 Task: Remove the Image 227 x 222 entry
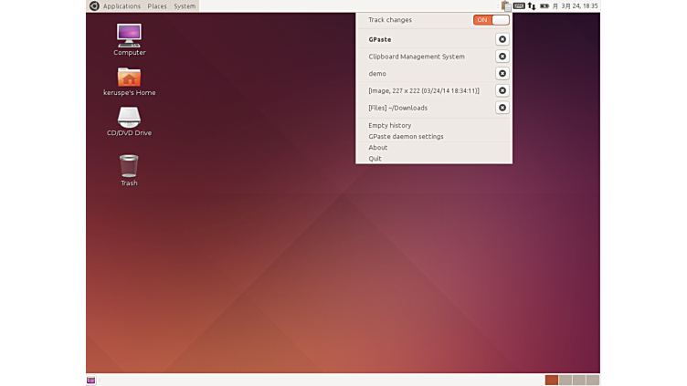tap(502, 90)
